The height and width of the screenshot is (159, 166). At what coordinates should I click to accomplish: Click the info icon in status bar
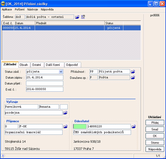coord(3,155)
